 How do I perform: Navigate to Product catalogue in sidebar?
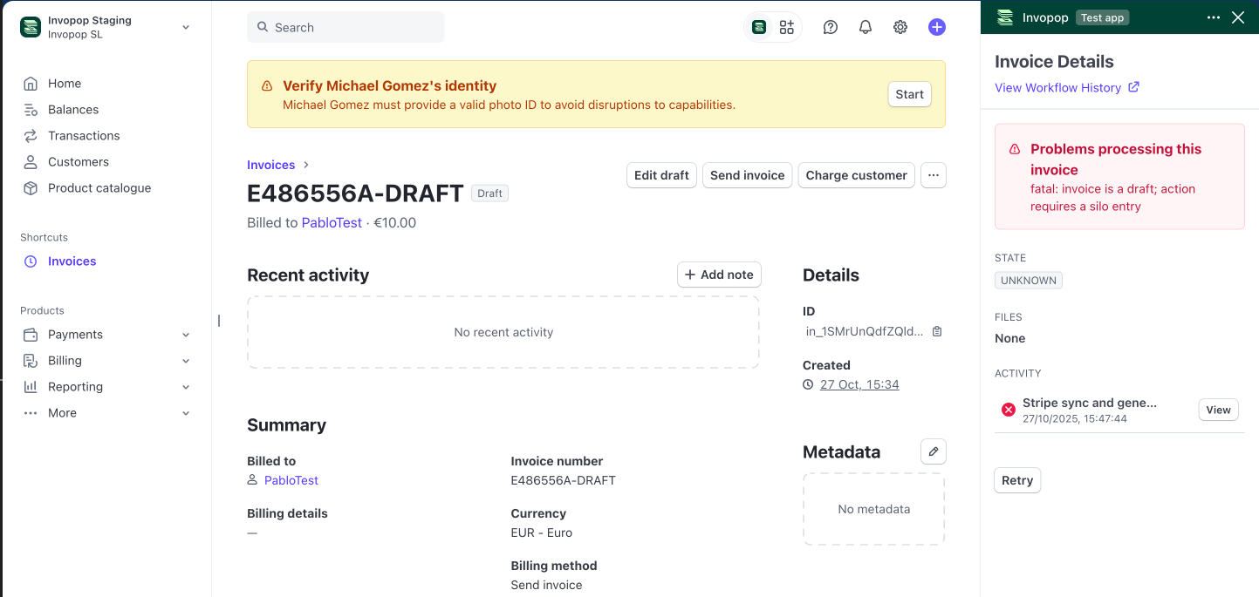(99, 187)
